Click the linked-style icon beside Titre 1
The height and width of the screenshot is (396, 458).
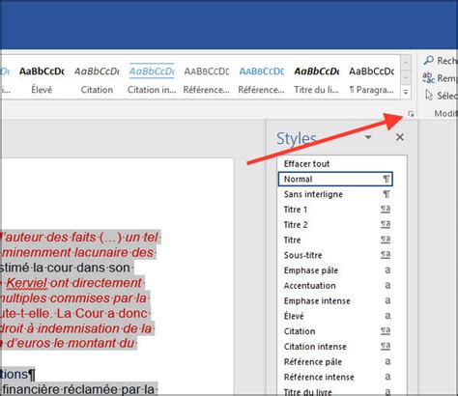[x=386, y=210]
